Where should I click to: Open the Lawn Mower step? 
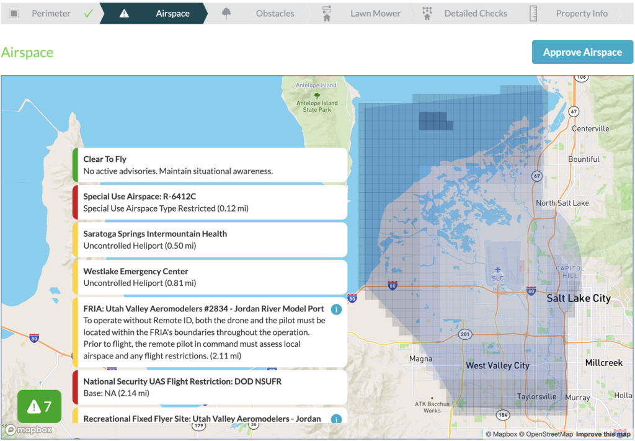(x=362, y=14)
